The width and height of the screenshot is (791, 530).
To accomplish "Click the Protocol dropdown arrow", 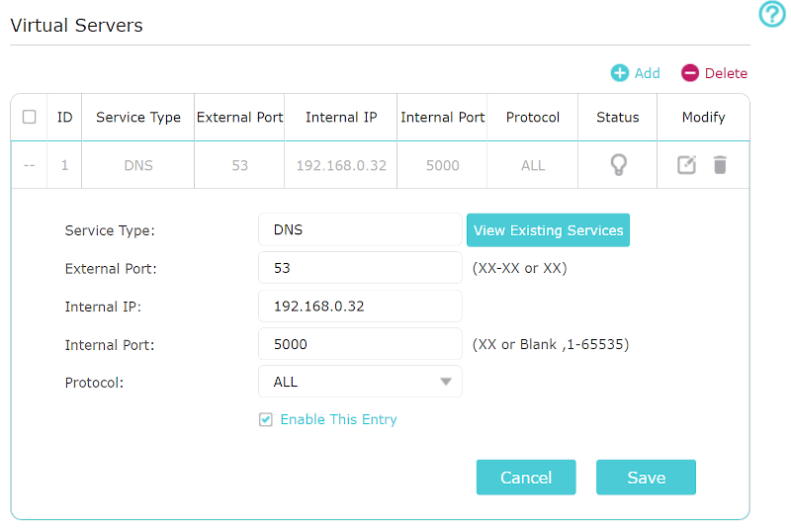I will (446, 382).
